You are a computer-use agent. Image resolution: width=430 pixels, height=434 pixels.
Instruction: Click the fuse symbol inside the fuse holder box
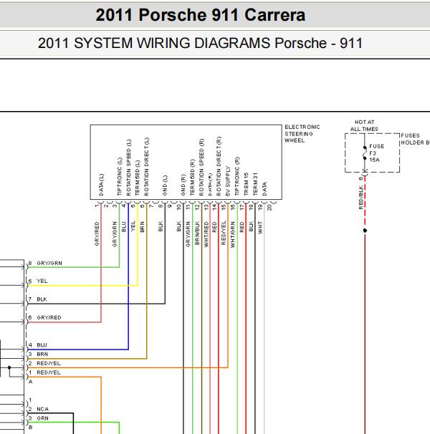coord(365,153)
